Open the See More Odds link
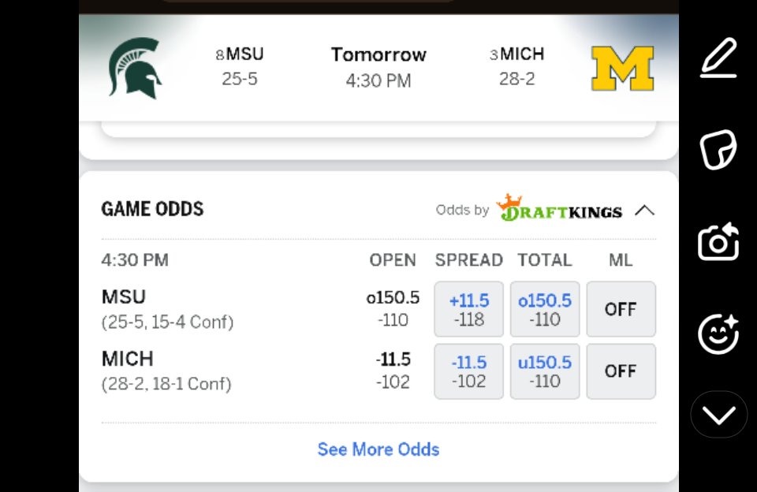The height and width of the screenshot is (492, 757). click(378, 449)
